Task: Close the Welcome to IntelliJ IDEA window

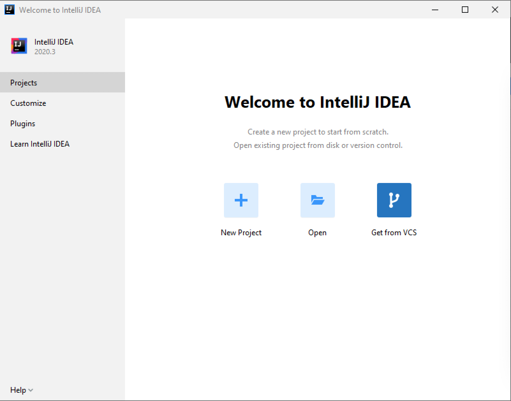Action: point(495,10)
